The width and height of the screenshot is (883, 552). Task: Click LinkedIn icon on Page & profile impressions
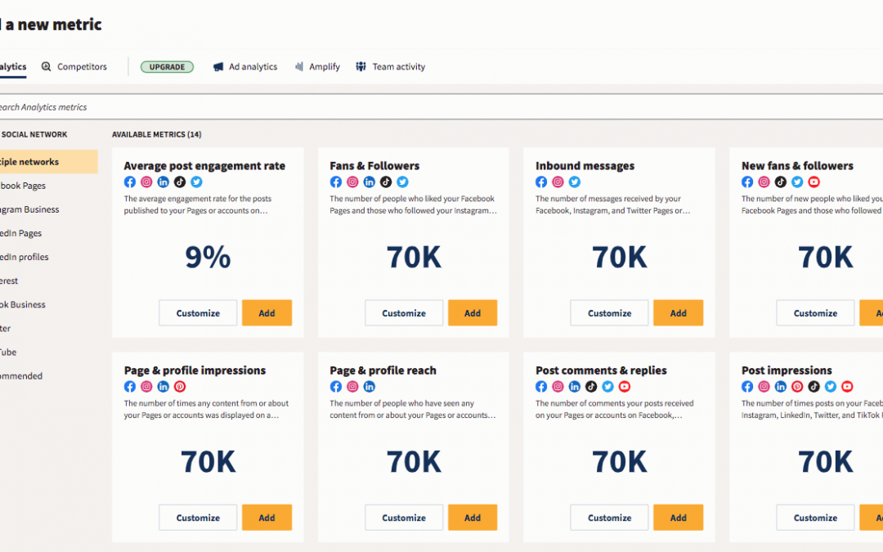pyautogui.click(x=164, y=386)
